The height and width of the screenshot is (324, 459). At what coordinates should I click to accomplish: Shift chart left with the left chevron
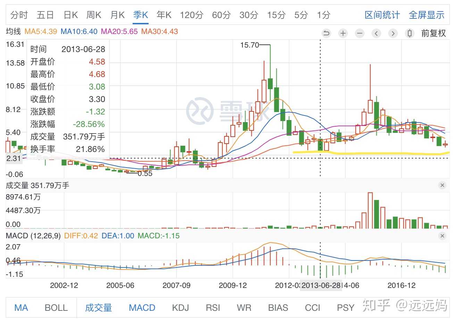[376, 33]
